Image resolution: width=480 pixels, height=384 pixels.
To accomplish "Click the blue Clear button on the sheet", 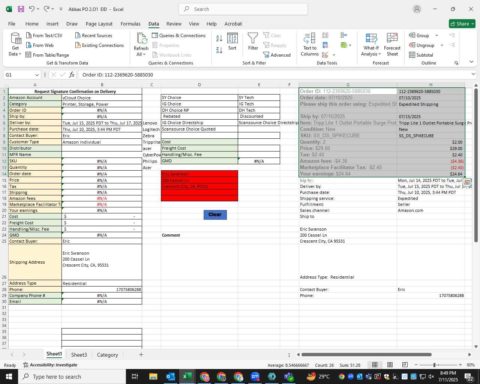I will pyautogui.click(x=215, y=214).
